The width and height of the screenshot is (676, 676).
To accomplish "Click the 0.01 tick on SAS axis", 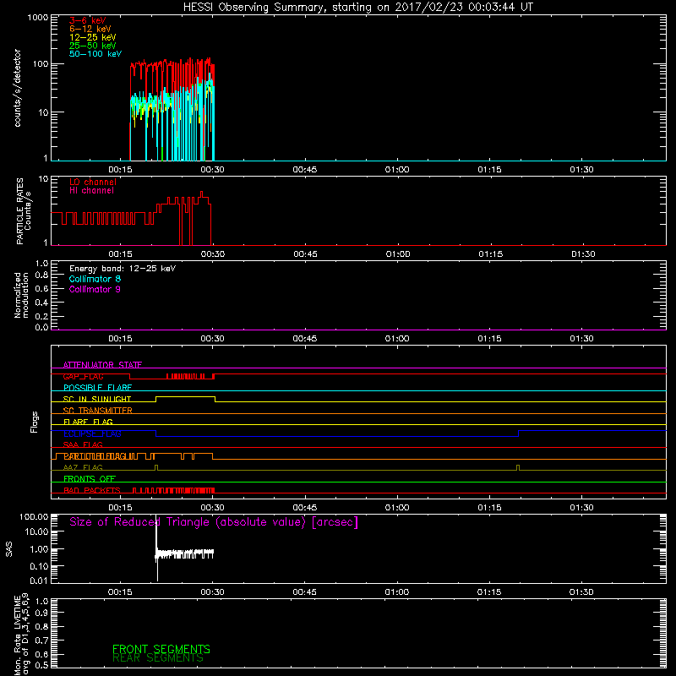I will click(39, 581).
